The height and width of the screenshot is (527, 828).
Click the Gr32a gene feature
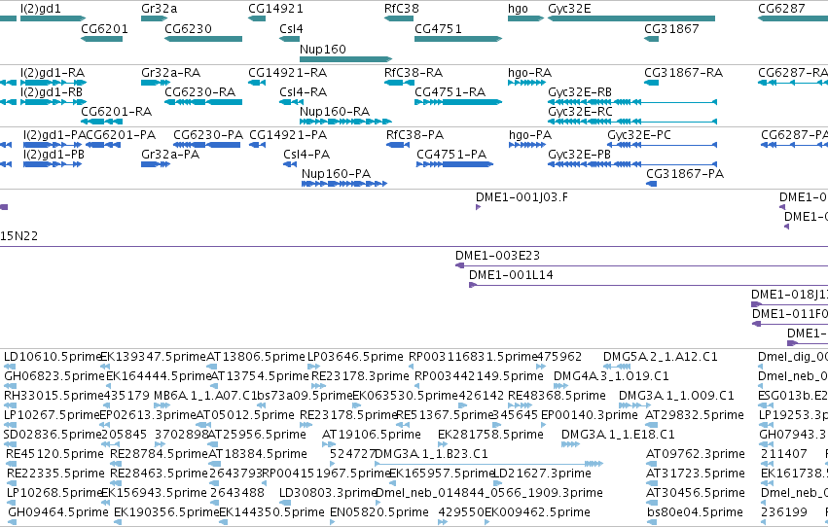tap(154, 18)
